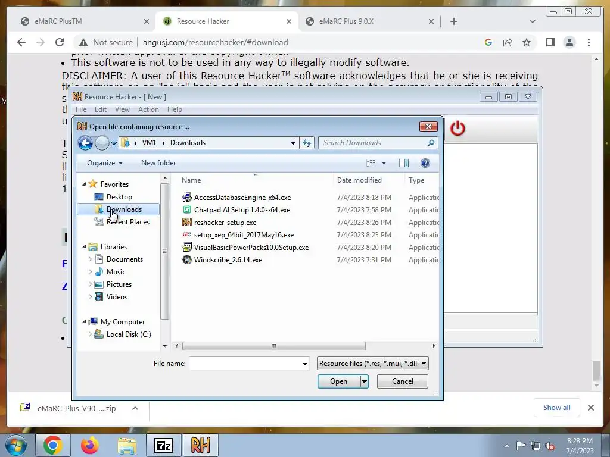
Task: Open Firefox from the taskbar
Action: pyautogui.click(x=90, y=445)
